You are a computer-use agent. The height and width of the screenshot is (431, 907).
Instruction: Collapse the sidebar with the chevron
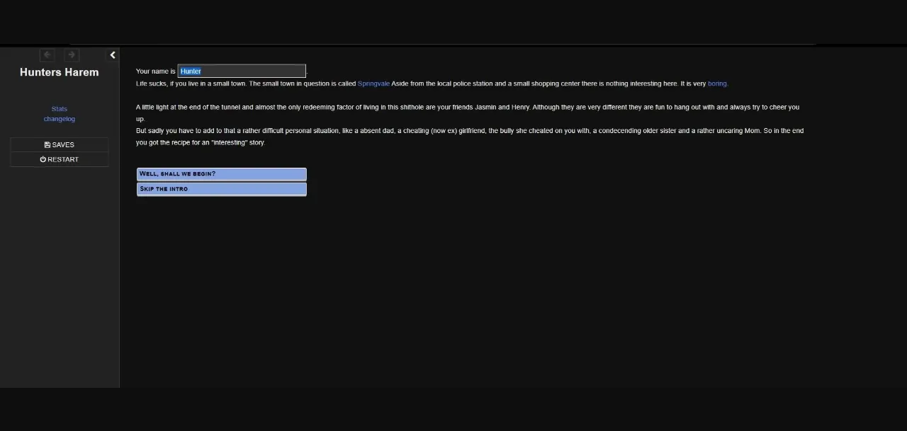pos(113,54)
